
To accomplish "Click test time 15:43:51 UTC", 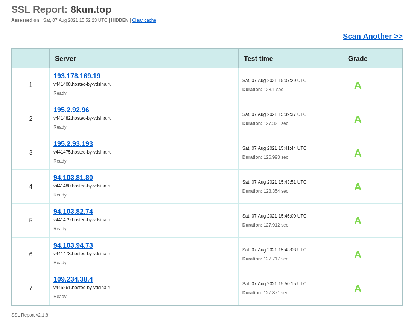I will (274, 182).
